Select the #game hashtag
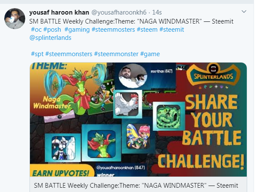 click(150, 54)
